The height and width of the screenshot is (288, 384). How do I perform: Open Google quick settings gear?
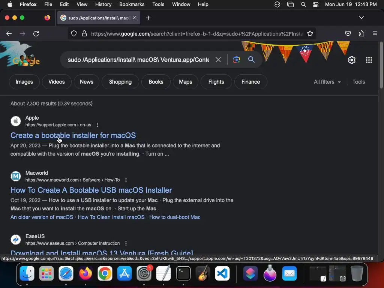(x=352, y=60)
